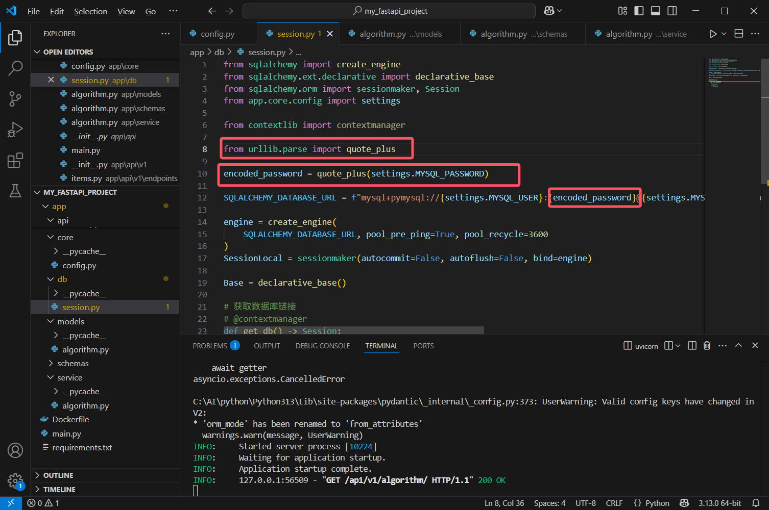Toggle Primary Side Bar visibility

(x=639, y=10)
